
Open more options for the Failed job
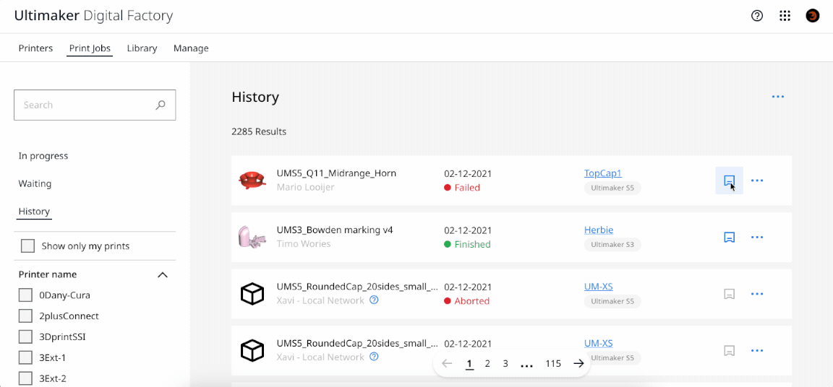[757, 181]
